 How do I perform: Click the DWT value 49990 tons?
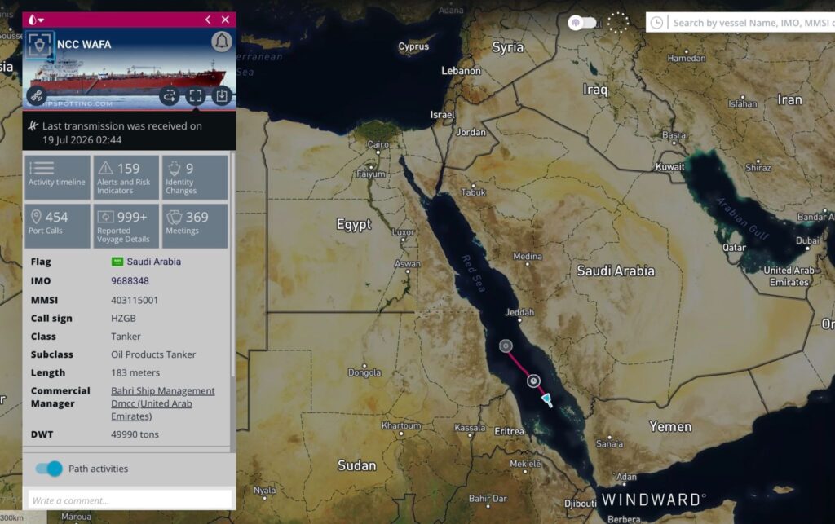pos(135,434)
